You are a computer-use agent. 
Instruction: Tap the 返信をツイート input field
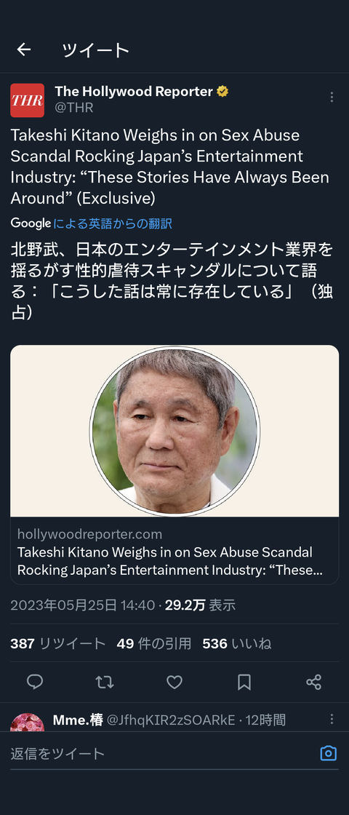(x=161, y=753)
